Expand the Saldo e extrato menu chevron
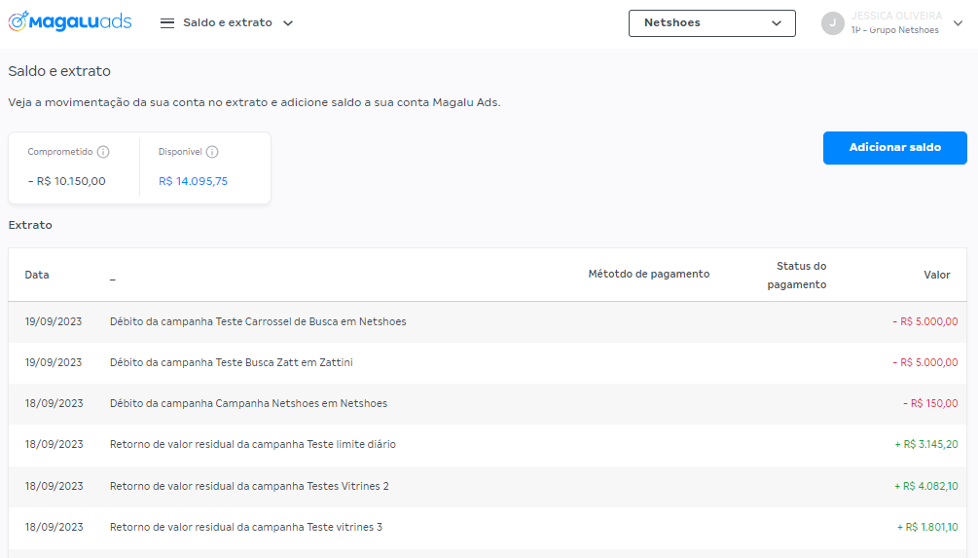 [x=288, y=23]
